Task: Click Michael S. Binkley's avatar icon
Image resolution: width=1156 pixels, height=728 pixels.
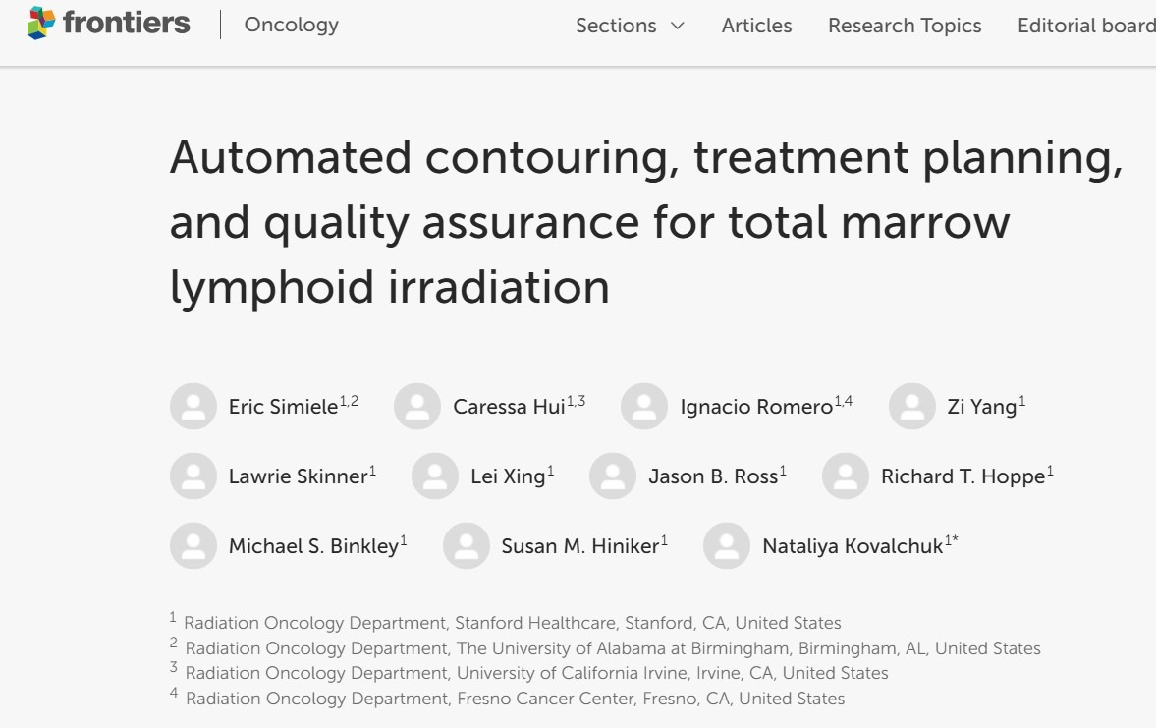Action: coord(193,545)
